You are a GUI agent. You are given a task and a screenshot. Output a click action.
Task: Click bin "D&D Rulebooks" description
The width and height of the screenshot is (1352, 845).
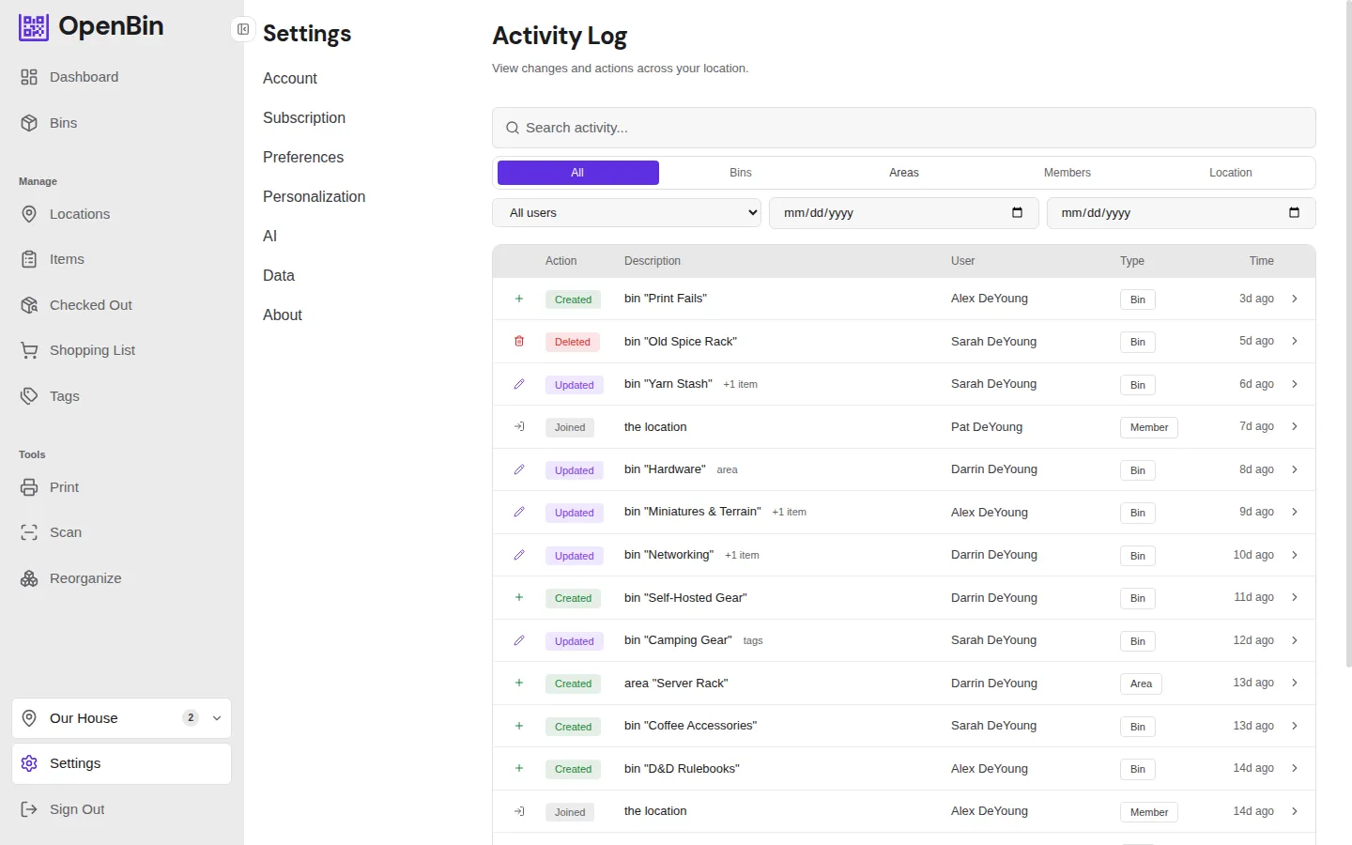pyautogui.click(x=682, y=768)
